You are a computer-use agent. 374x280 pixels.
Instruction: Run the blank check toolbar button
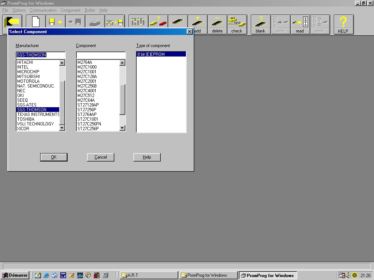point(261,24)
